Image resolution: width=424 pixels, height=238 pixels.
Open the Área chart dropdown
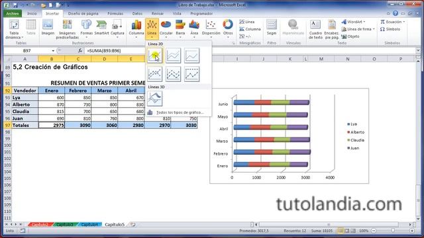coord(194,28)
